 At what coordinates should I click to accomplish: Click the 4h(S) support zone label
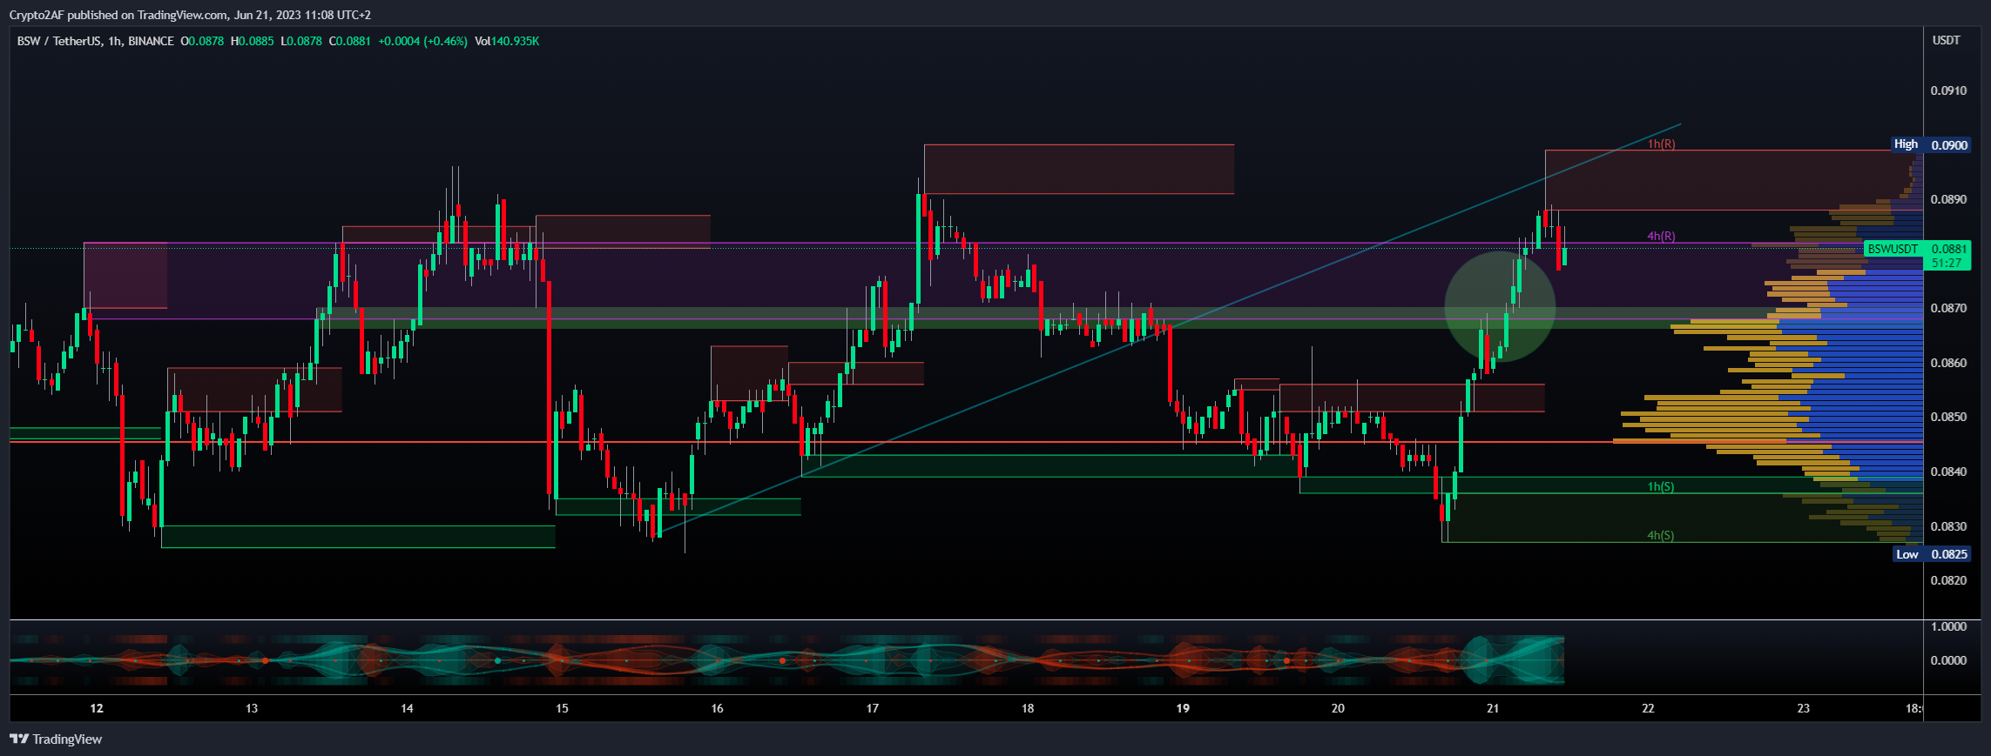(x=1661, y=535)
